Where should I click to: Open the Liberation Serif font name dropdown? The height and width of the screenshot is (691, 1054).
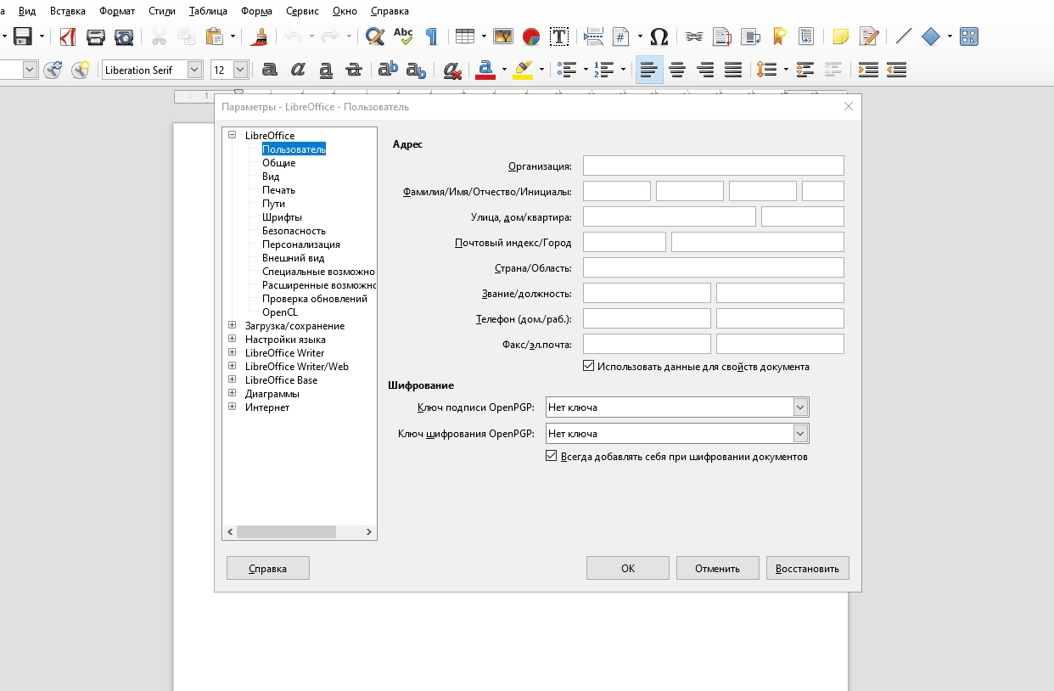(x=195, y=70)
